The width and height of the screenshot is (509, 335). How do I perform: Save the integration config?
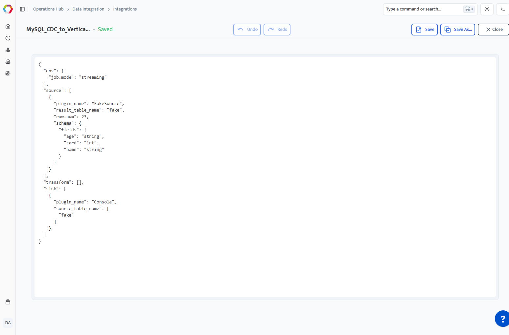[425, 30]
